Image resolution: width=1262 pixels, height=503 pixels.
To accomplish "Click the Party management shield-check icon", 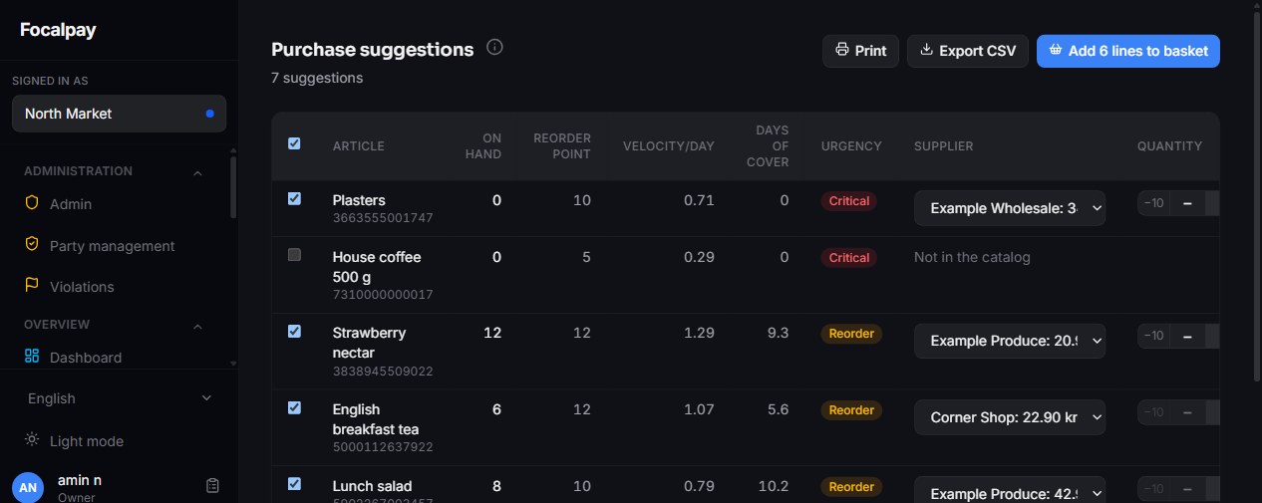I will pos(32,245).
